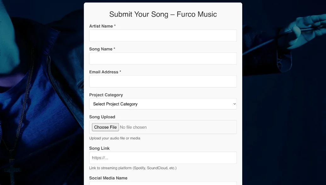Select the Email Address field
The image size is (326, 185).
pyautogui.click(x=163, y=81)
